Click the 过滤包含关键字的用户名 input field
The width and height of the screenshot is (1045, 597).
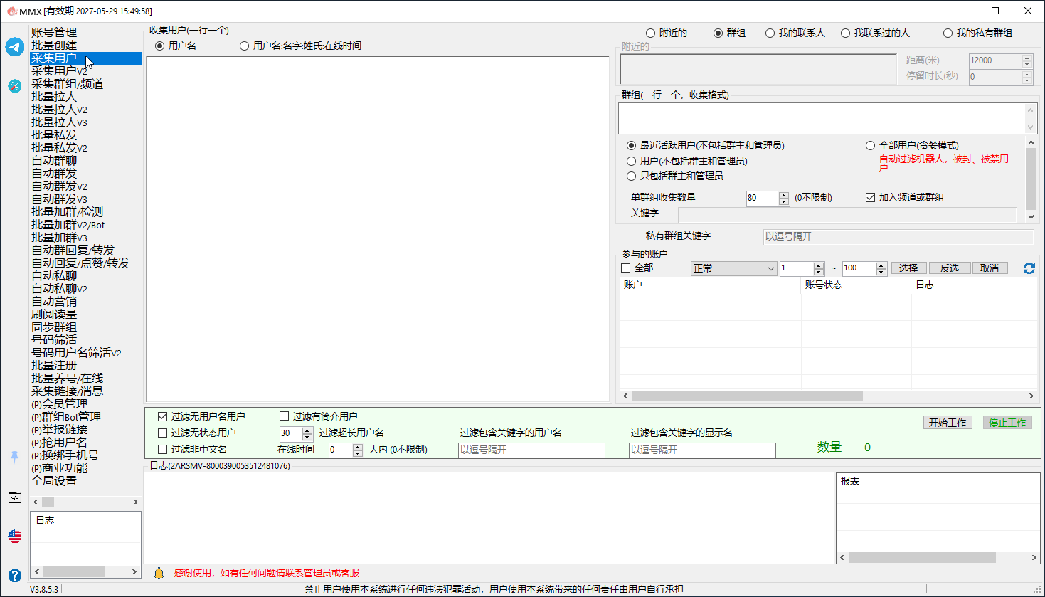(x=531, y=450)
